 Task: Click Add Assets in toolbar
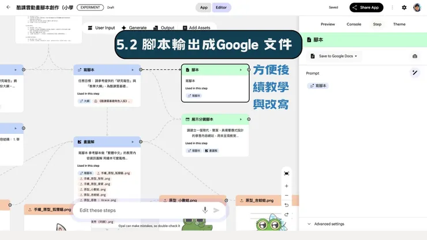point(196,28)
